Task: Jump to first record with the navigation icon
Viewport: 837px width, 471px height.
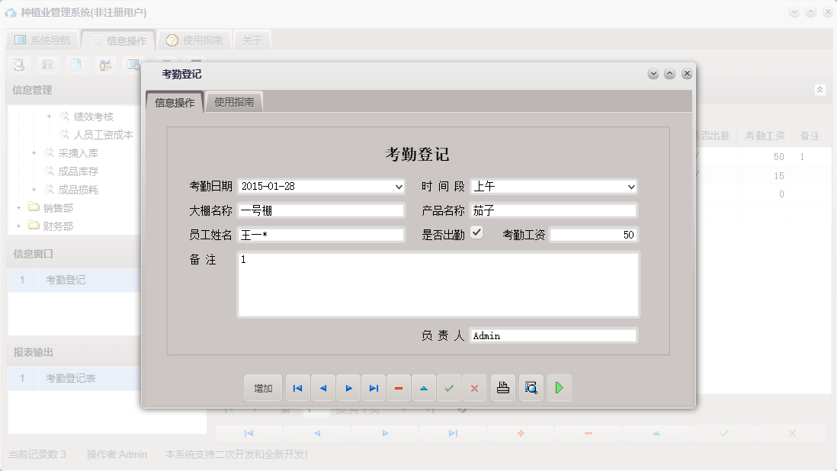Action: 297,388
